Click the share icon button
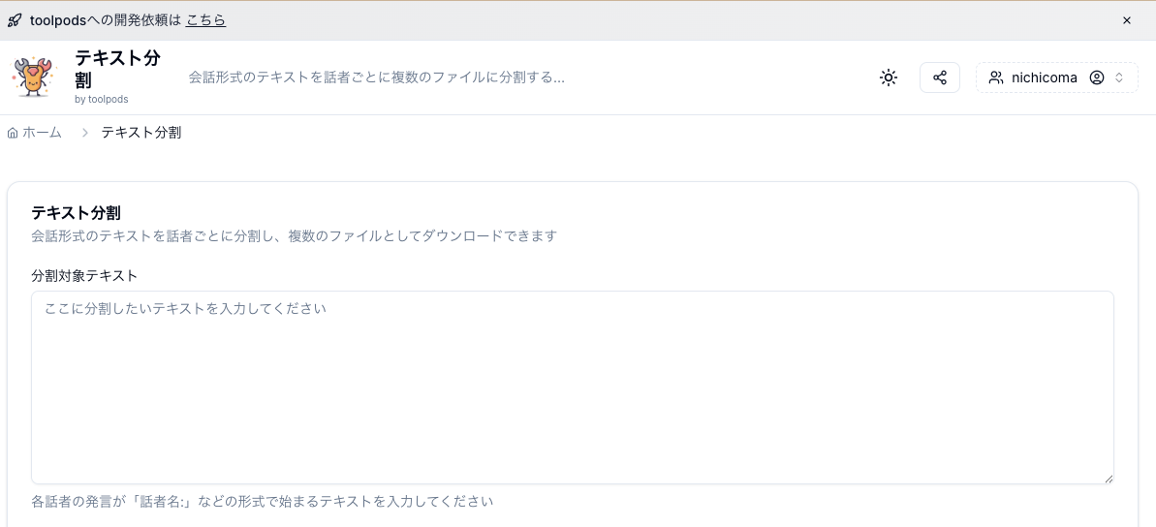 (x=939, y=77)
